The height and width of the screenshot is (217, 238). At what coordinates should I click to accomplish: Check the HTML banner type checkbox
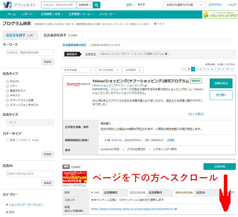(17, 140)
